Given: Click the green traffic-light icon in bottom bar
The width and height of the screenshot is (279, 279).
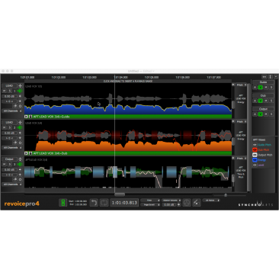Looking at the screenshot, I should [63, 203].
